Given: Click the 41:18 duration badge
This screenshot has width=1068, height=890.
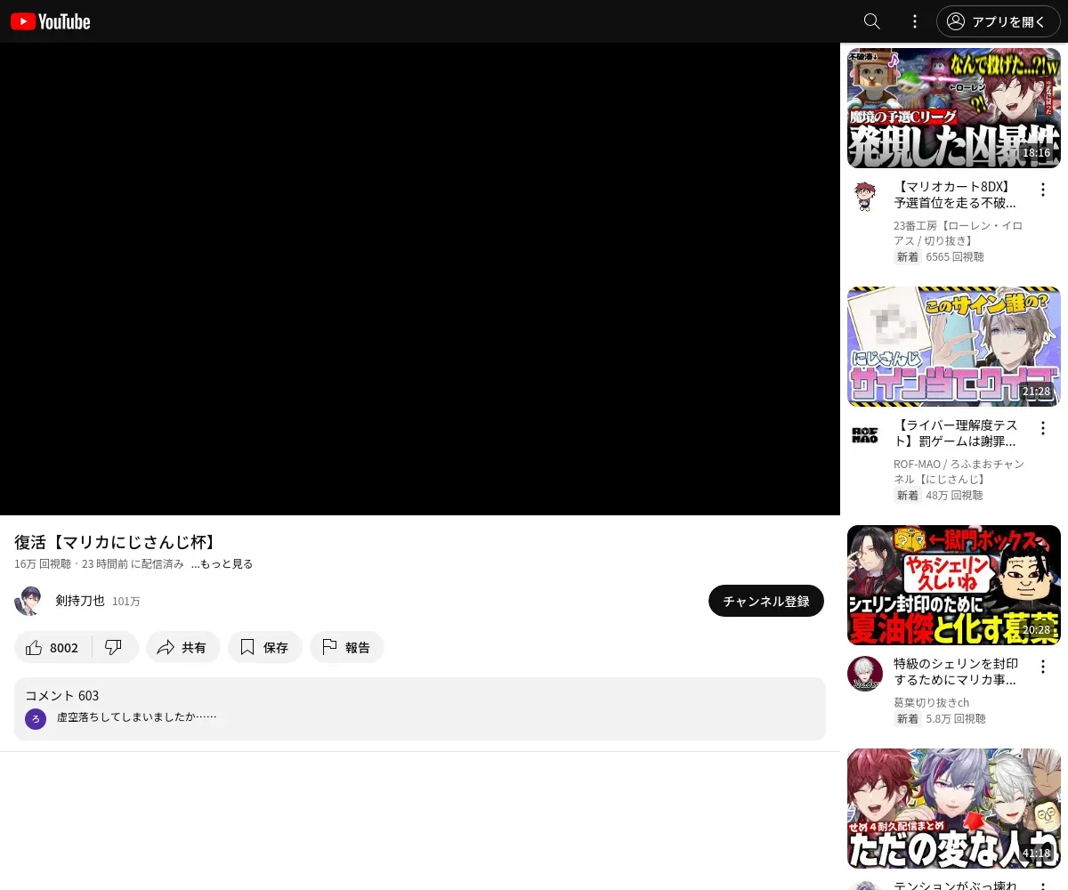Looking at the screenshot, I should [1036, 854].
